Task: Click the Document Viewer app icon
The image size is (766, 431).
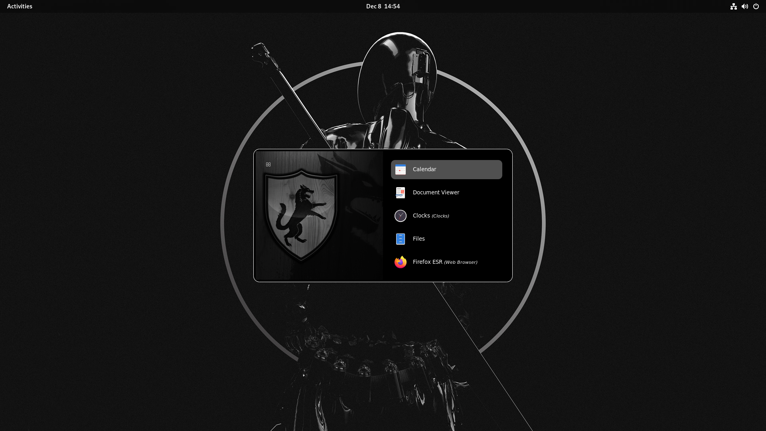Action: 400,193
